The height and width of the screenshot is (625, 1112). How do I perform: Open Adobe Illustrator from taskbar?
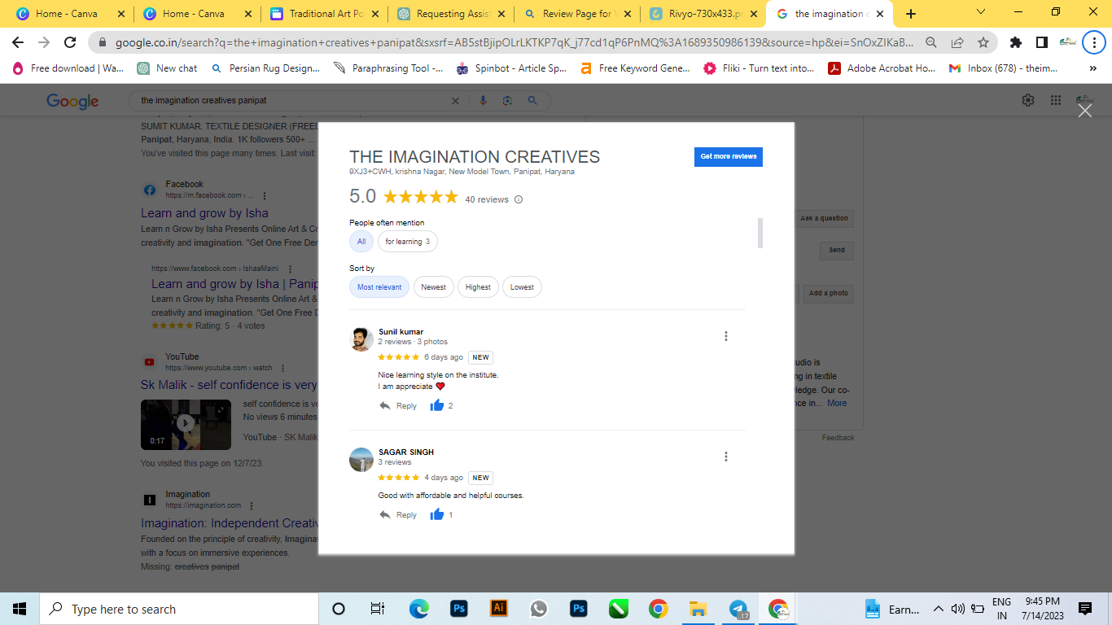(499, 609)
